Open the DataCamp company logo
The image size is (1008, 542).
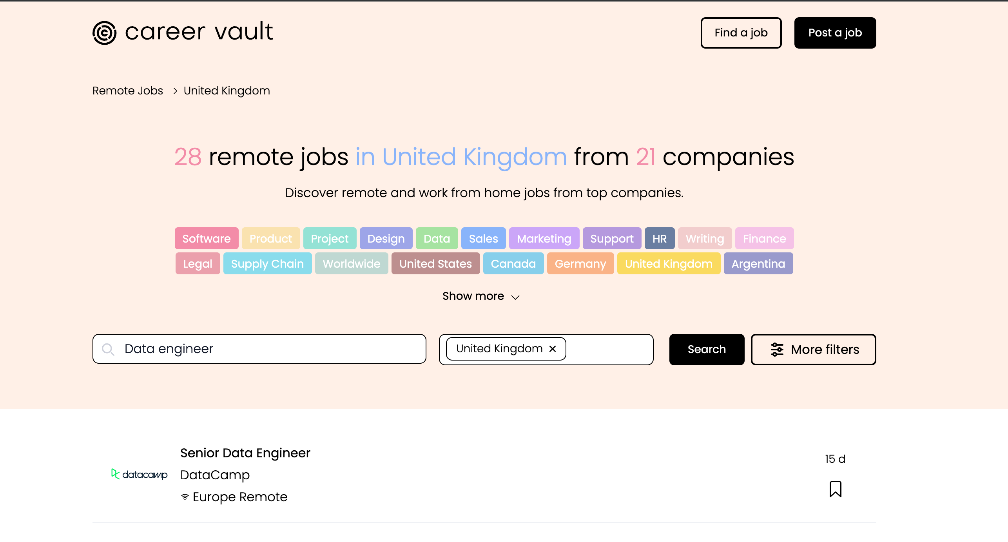[140, 474]
